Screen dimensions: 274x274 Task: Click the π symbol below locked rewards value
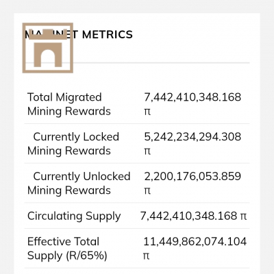pyautogui.click(x=147, y=151)
